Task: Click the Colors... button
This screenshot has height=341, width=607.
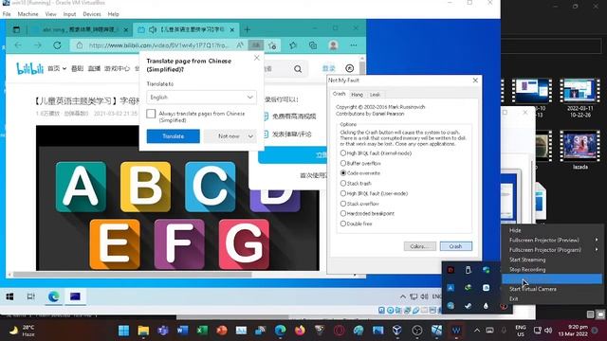Action: pos(419,246)
